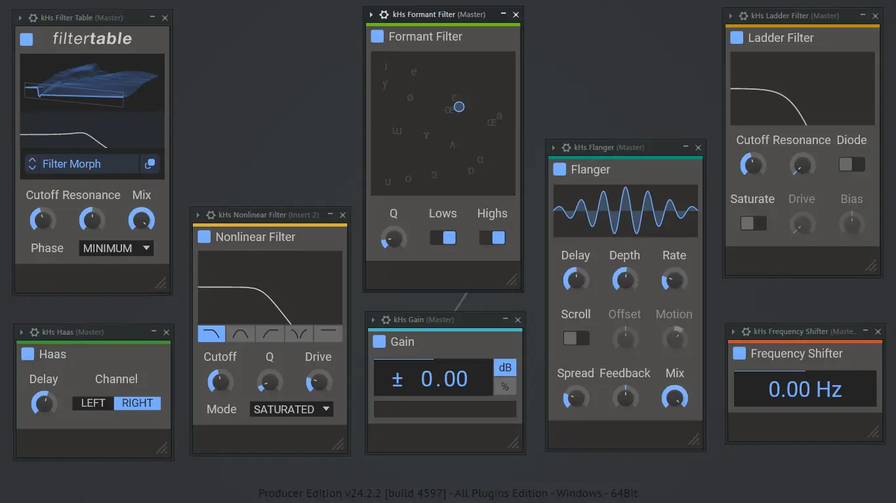Open gear settings of kHs Haas window
This screenshot has width=896, height=503.
[34, 332]
